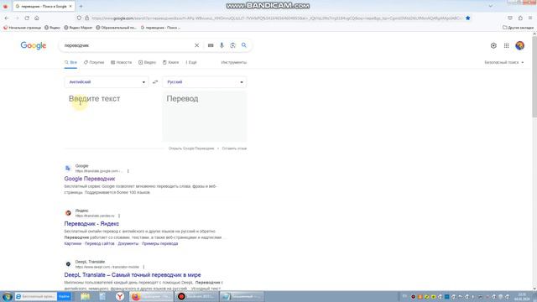Open the 'Яндекс Маркет' bookmark

(x=78, y=28)
